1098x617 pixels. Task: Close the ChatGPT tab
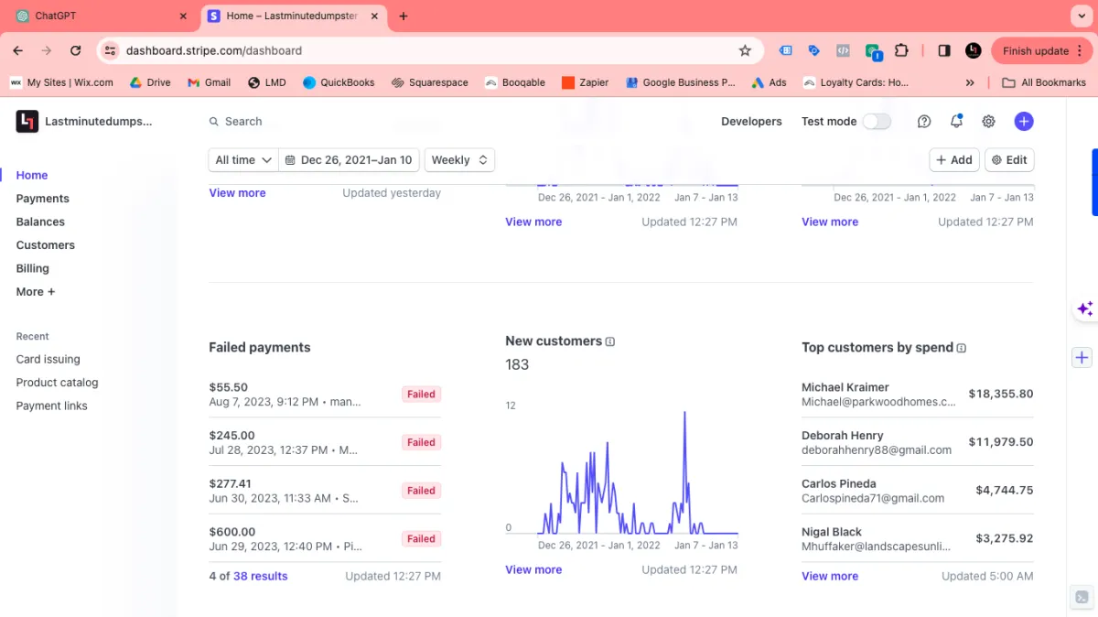click(183, 16)
